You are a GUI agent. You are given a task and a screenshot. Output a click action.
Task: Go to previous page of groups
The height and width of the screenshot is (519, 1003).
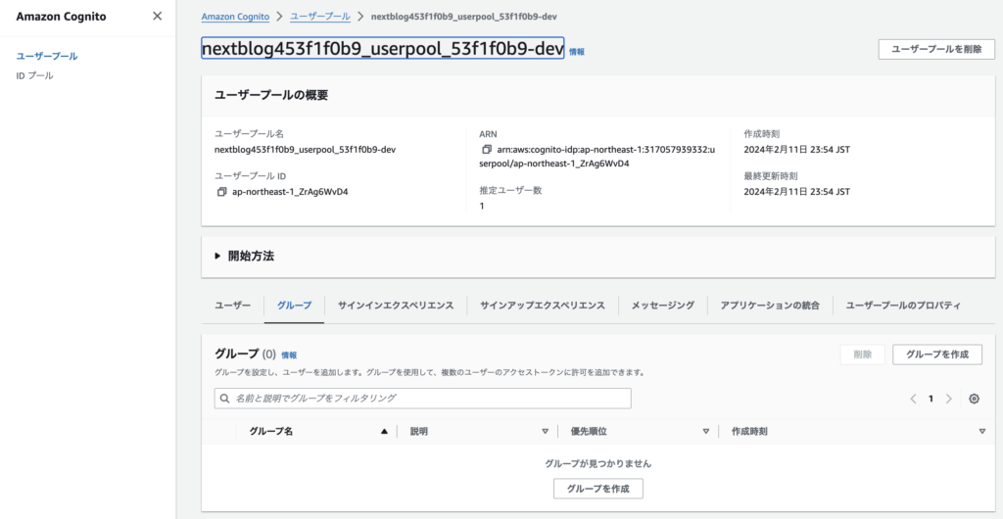point(914,399)
